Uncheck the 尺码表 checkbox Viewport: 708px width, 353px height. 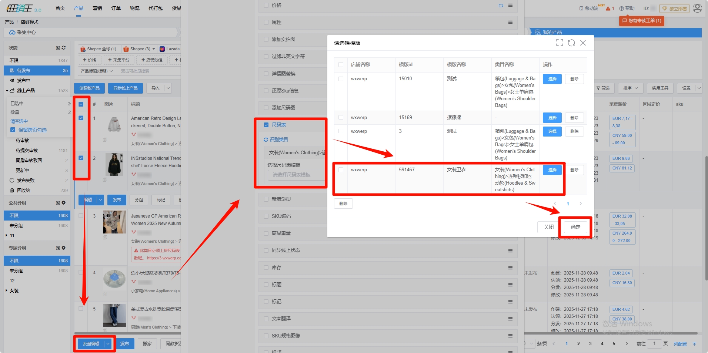pyautogui.click(x=266, y=125)
